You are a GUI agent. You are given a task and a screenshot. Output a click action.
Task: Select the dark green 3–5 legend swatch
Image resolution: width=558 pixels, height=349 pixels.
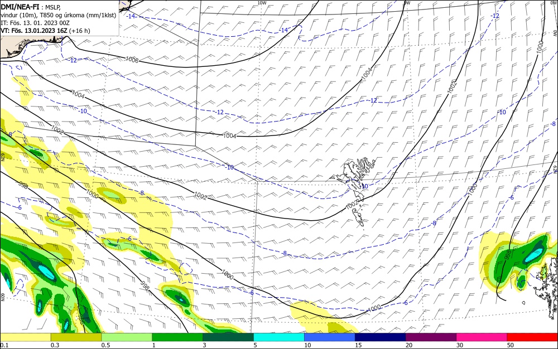pos(228,337)
